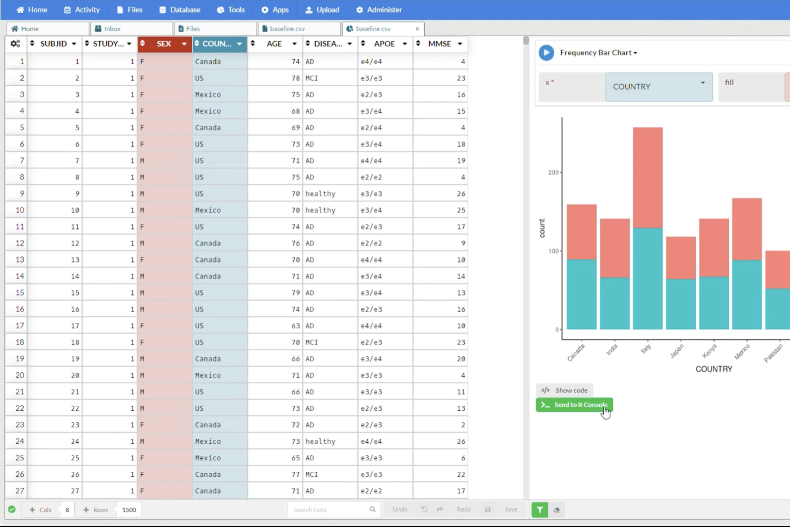Toggle sort arrows on SUBJID column
This screenshot has height=527, width=790.
32,43
